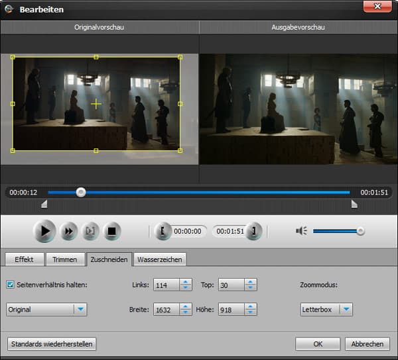Image resolution: width=398 pixels, height=360 pixels.
Task: Click the Ausgabevorschau header label
Action: (x=298, y=27)
